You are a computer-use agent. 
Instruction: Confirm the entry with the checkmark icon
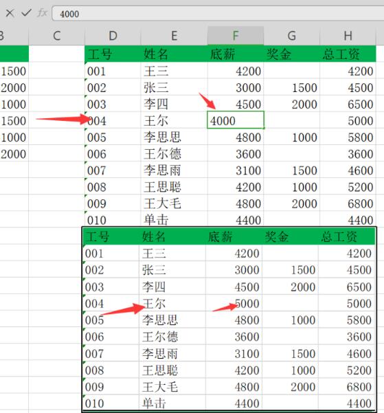(26, 12)
